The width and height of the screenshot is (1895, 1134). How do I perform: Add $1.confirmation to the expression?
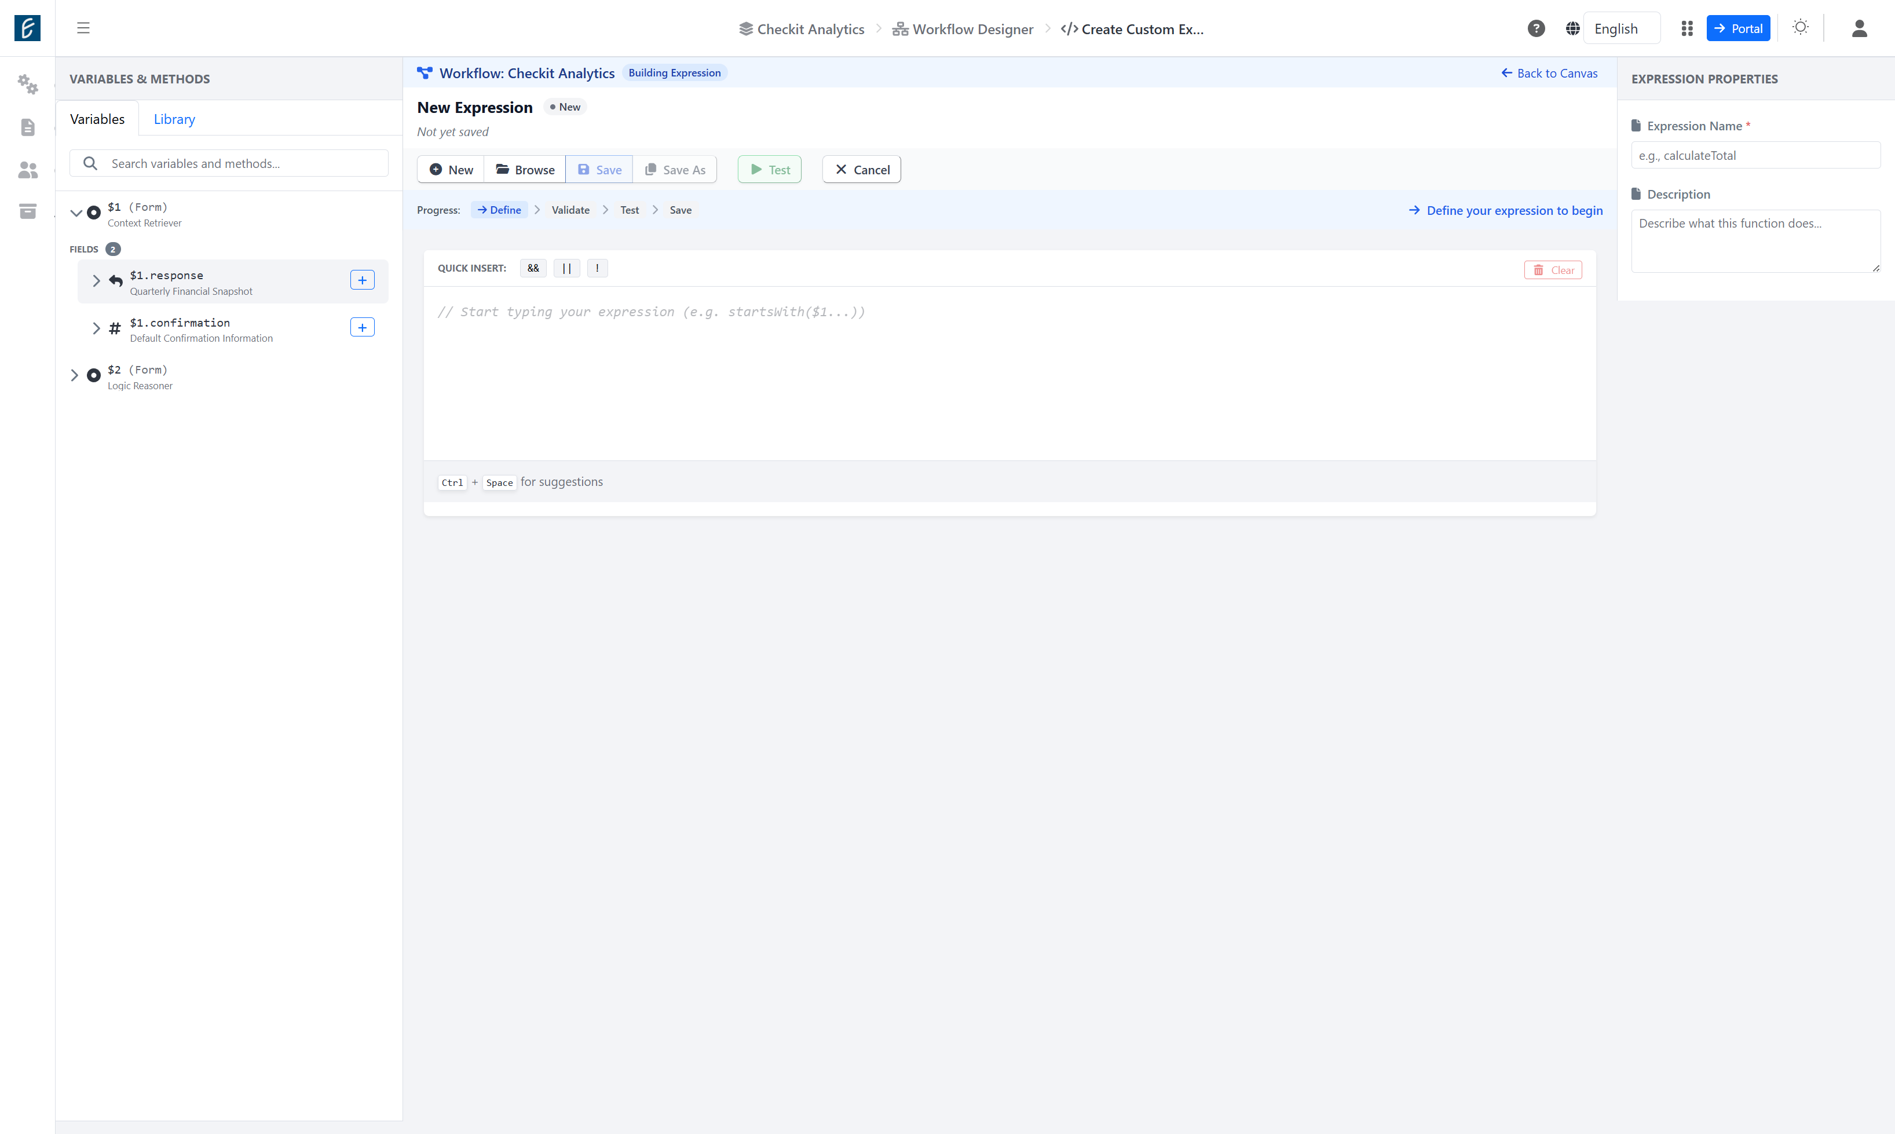pos(362,328)
